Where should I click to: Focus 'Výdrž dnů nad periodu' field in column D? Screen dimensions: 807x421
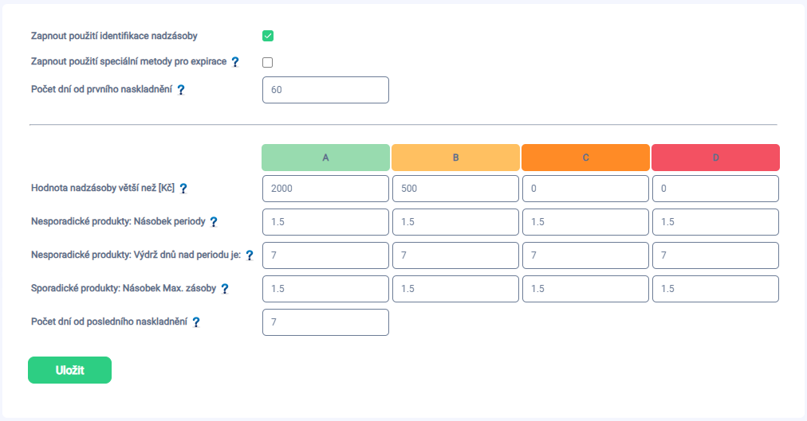click(715, 255)
